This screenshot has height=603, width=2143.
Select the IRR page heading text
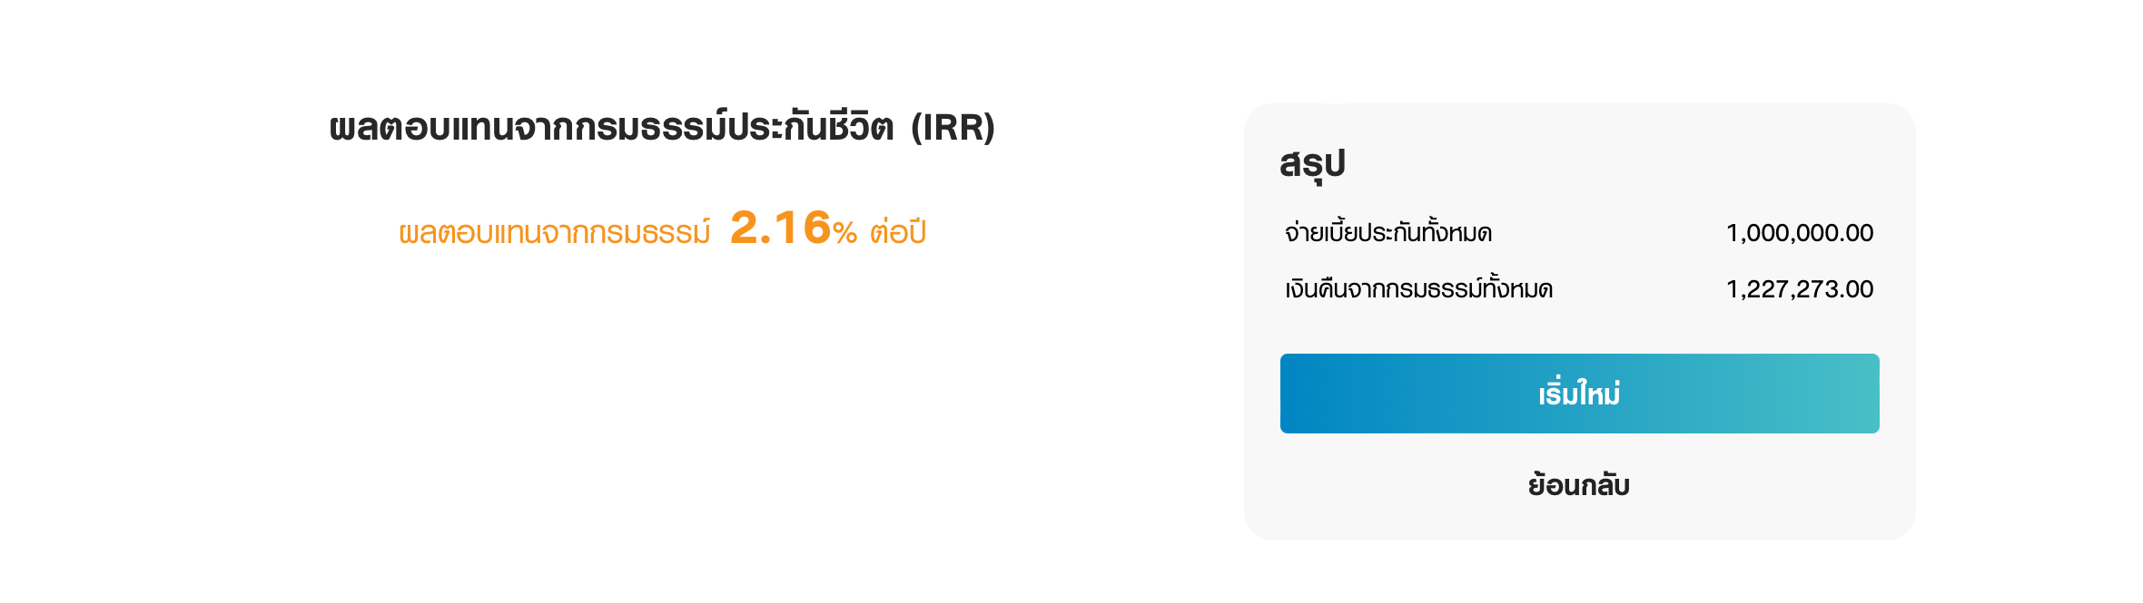[662, 127]
